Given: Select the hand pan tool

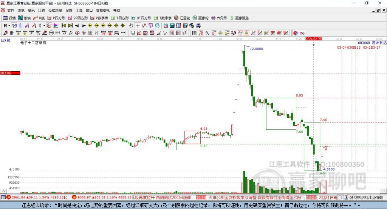Looking at the screenshot, I should click(x=131, y=26).
